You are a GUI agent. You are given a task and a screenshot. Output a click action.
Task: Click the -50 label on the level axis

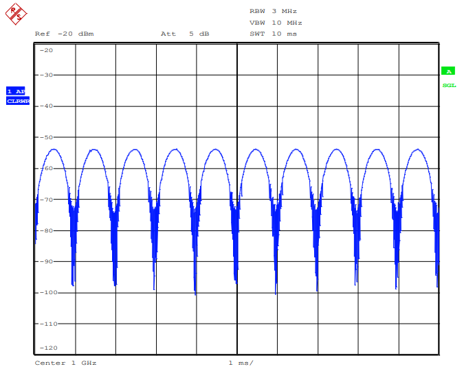pos(47,137)
